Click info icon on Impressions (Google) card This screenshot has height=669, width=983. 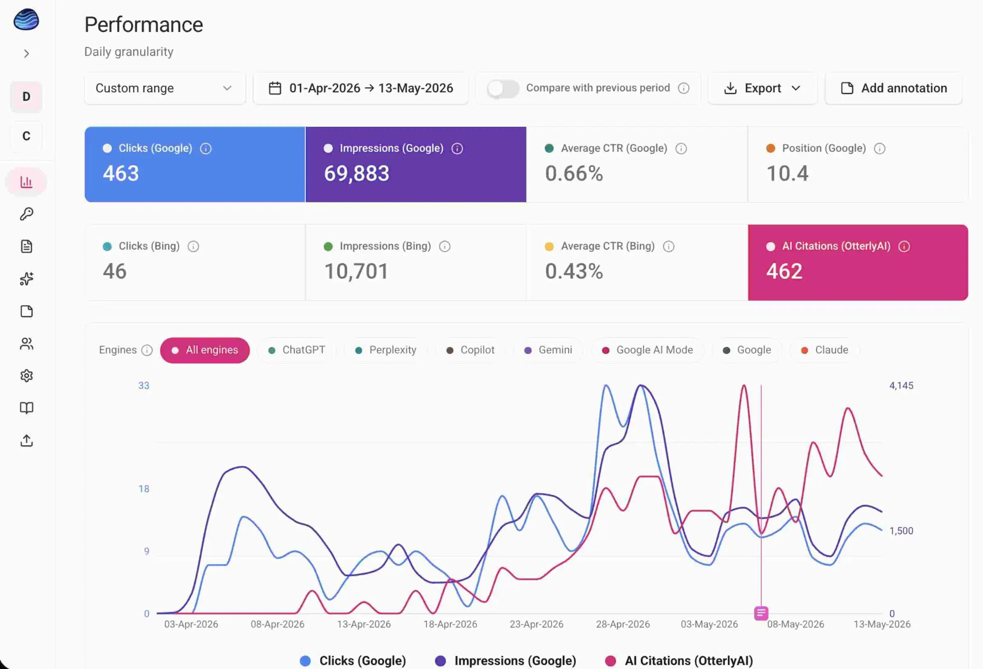[x=457, y=149]
